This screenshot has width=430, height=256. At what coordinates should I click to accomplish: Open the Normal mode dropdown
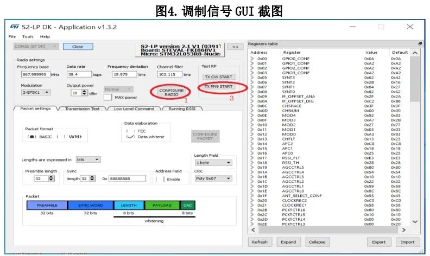[x=118, y=89]
